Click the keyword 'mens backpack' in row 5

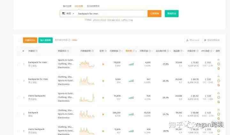click(x=36, y=129)
